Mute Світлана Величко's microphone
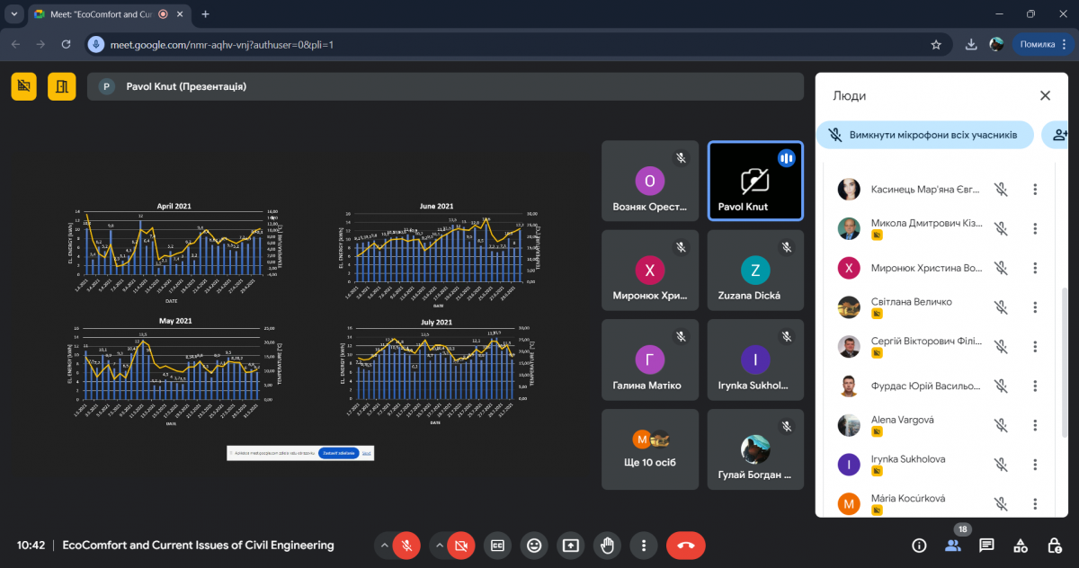Image resolution: width=1079 pixels, height=568 pixels. pyautogui.click(x=1001, y=307)
